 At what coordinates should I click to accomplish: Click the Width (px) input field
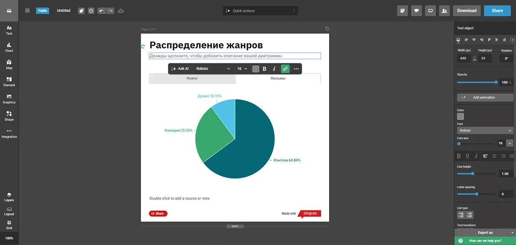tap(463, 58)
